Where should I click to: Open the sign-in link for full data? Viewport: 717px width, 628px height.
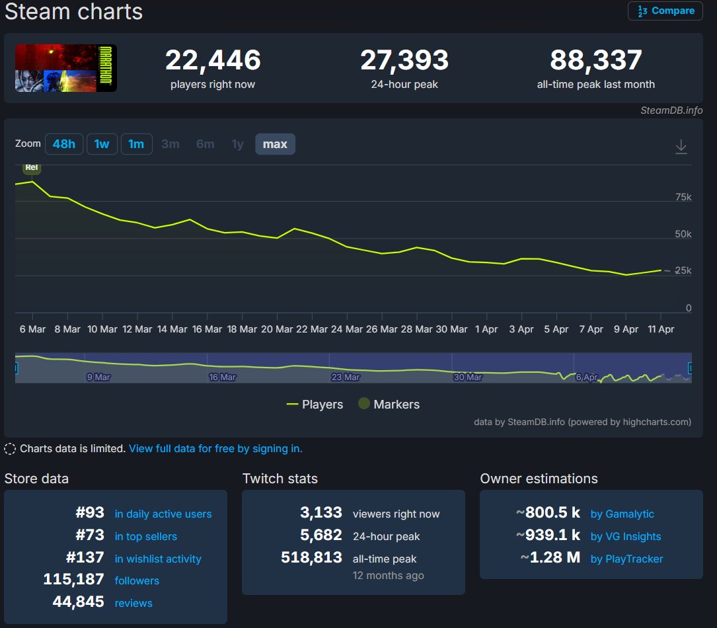[215, 449]
